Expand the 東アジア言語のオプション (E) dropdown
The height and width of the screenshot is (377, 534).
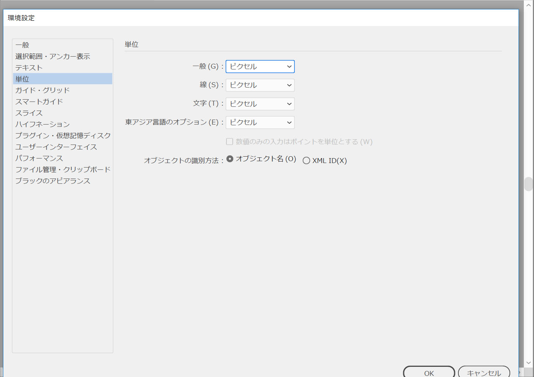(x=260, y=123)
